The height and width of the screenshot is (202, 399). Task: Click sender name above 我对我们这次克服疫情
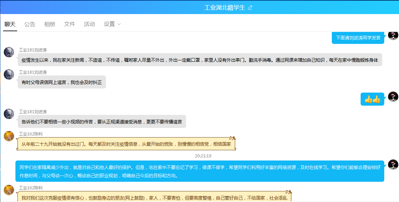tap(31, 188)
